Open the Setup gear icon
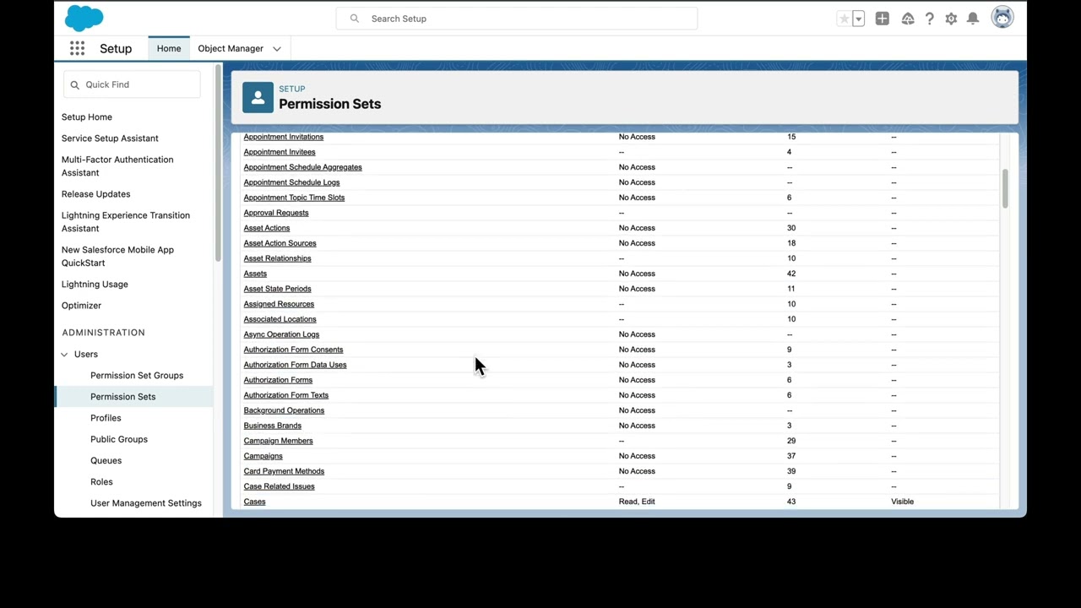The width and height of the screenshot is (1081, 608). pos(951,19)
